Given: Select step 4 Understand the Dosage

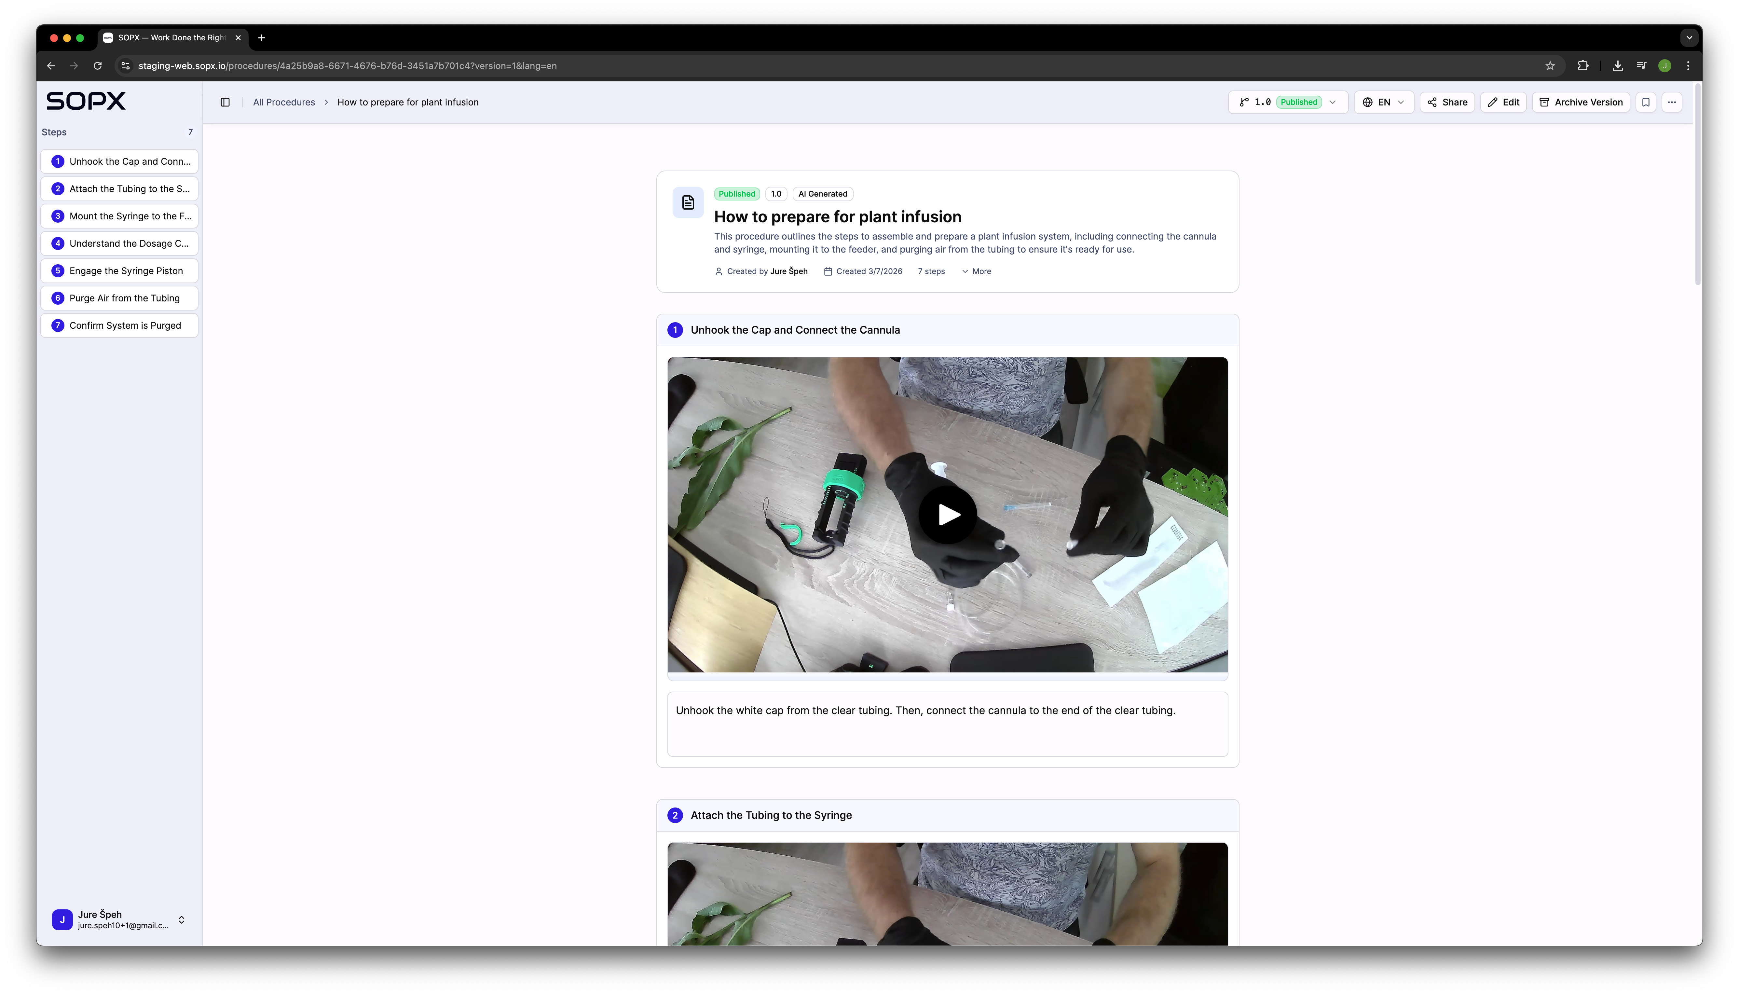Looking at the screenshot, I should coord(119,244).
